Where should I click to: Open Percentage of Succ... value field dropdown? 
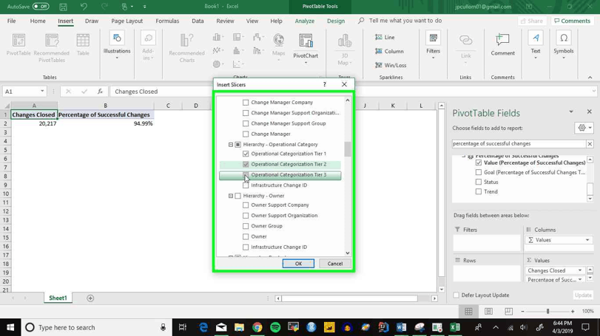pos(580,279)
